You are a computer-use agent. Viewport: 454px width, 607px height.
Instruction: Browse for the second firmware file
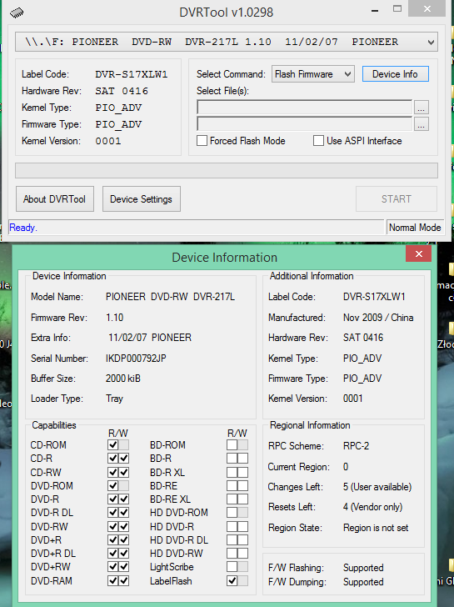422,125
